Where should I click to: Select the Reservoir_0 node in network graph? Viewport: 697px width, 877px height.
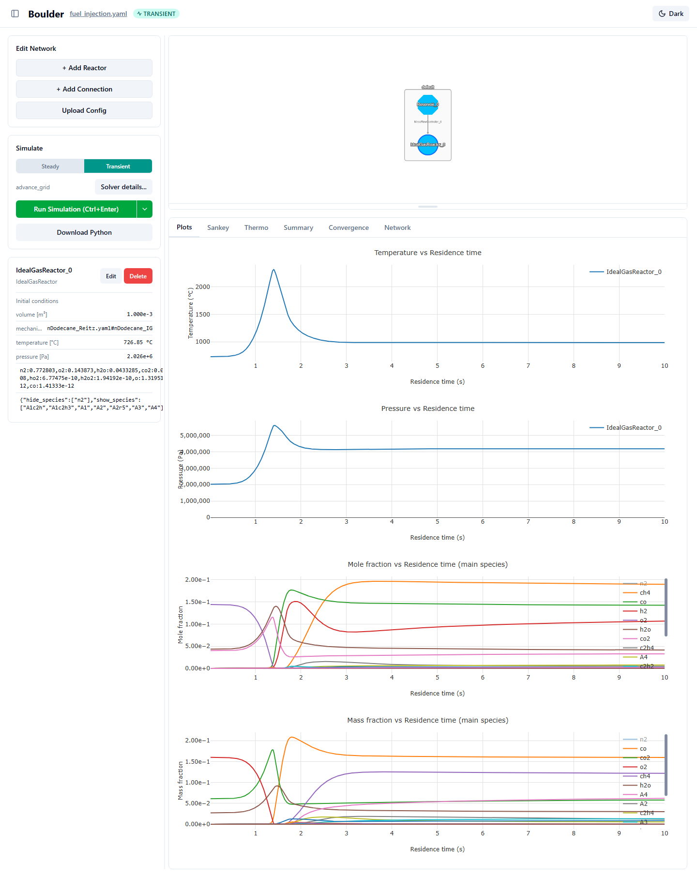[428, 105]
